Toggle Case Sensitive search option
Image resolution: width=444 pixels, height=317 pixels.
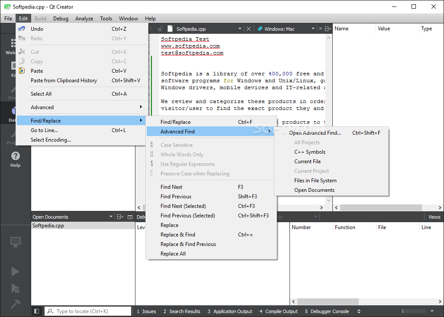click(x=210, y=145)
